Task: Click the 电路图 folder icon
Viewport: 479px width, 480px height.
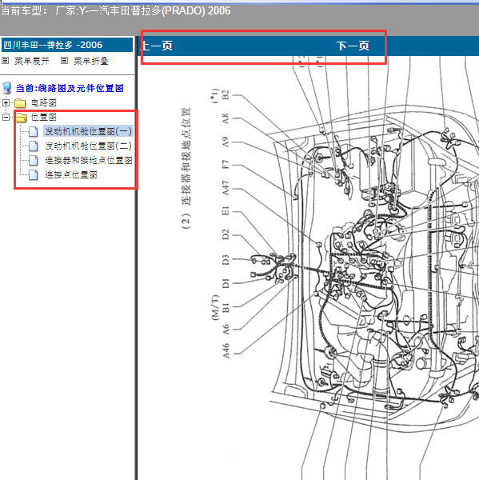Action: pos(20,103)
